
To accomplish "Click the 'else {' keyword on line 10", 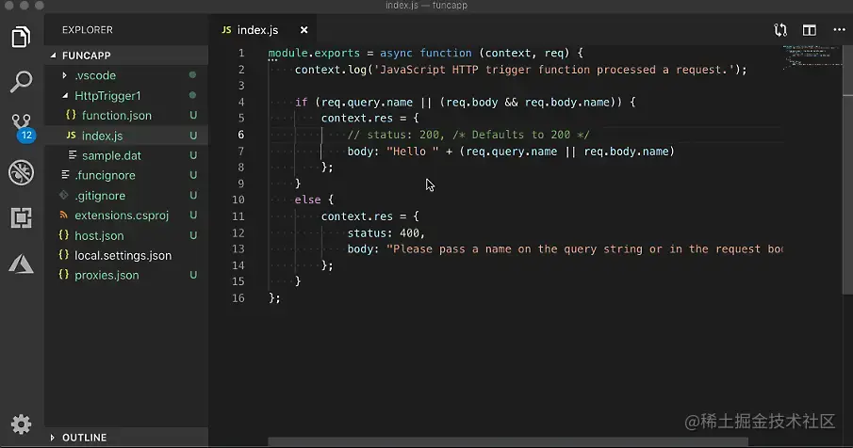I will 314,200.
